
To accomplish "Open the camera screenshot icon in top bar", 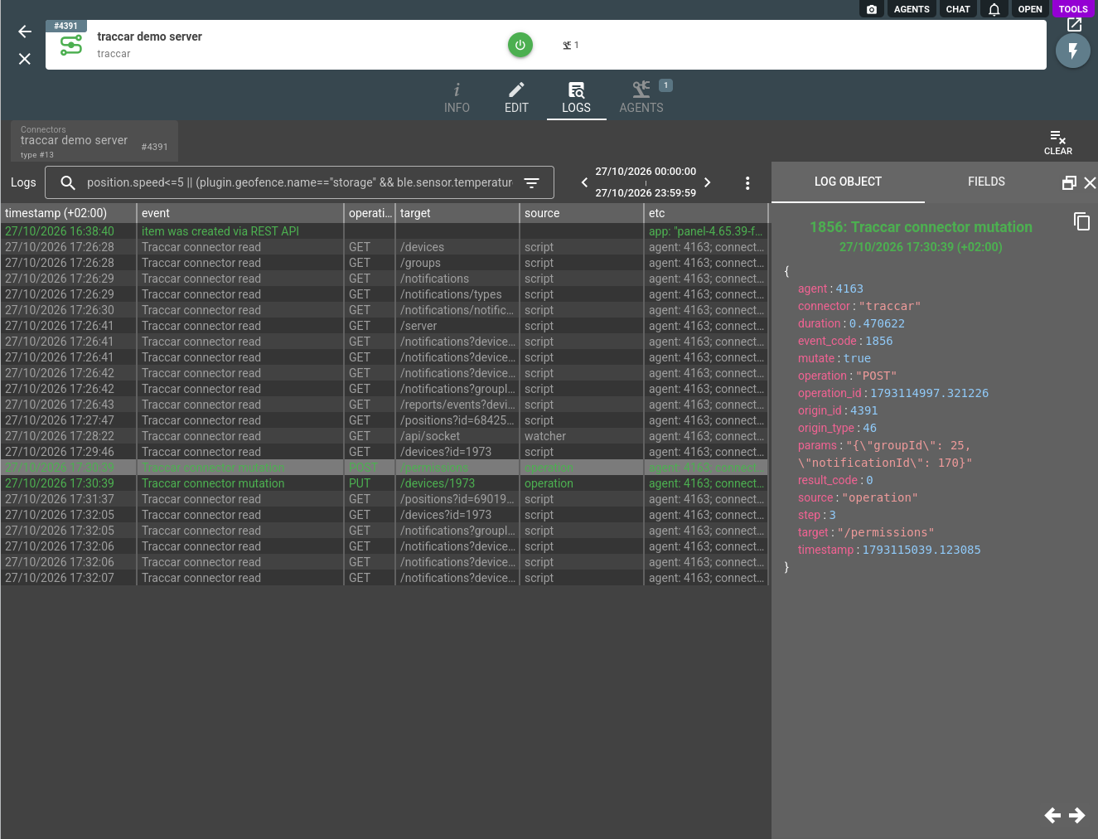I will click(x=872, y=9).
